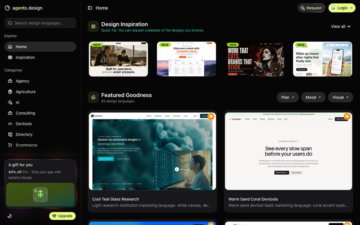Click the gift box icon in promo card
The width and height of the screenshot is (360, 225).
(40, 194)
